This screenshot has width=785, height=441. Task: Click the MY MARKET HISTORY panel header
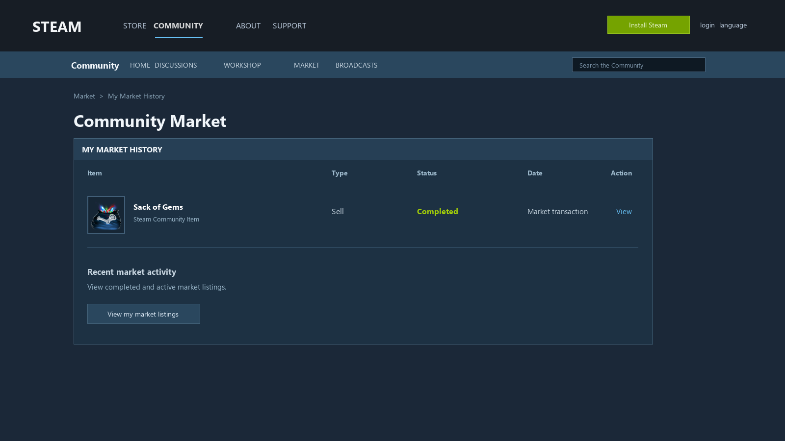click(x=363, y=149)
